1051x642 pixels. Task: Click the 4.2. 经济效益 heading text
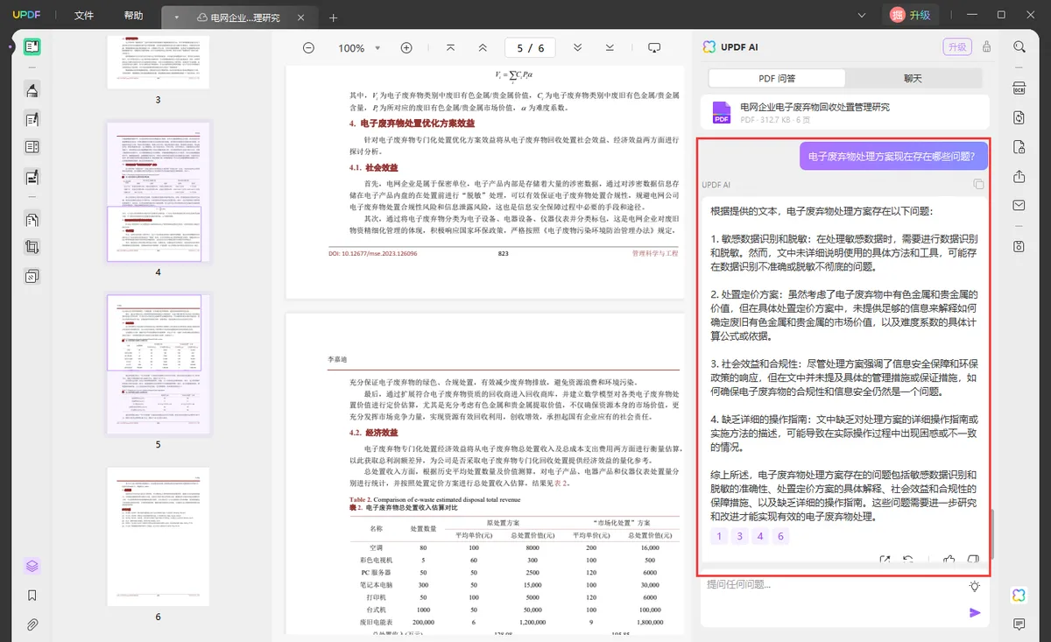click(x=374, y=433)
